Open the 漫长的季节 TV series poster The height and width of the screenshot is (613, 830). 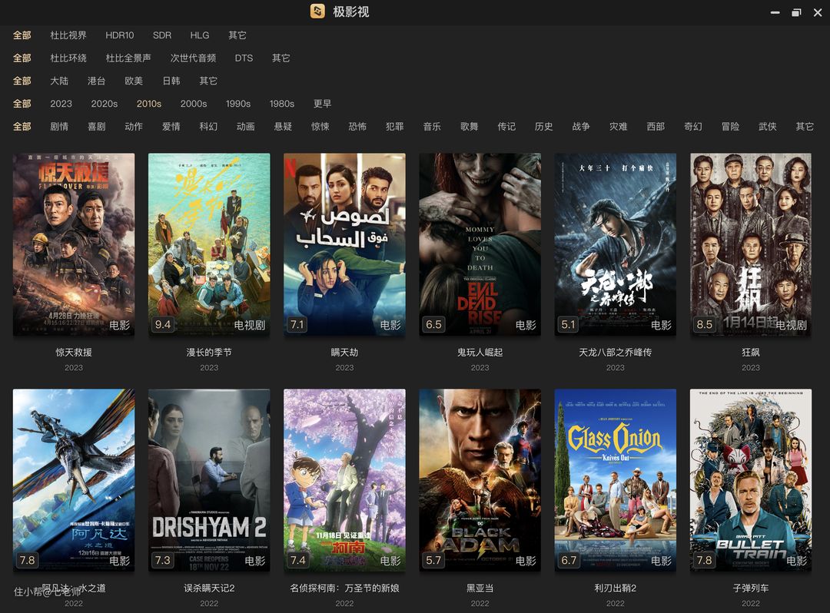pos(209,244)
